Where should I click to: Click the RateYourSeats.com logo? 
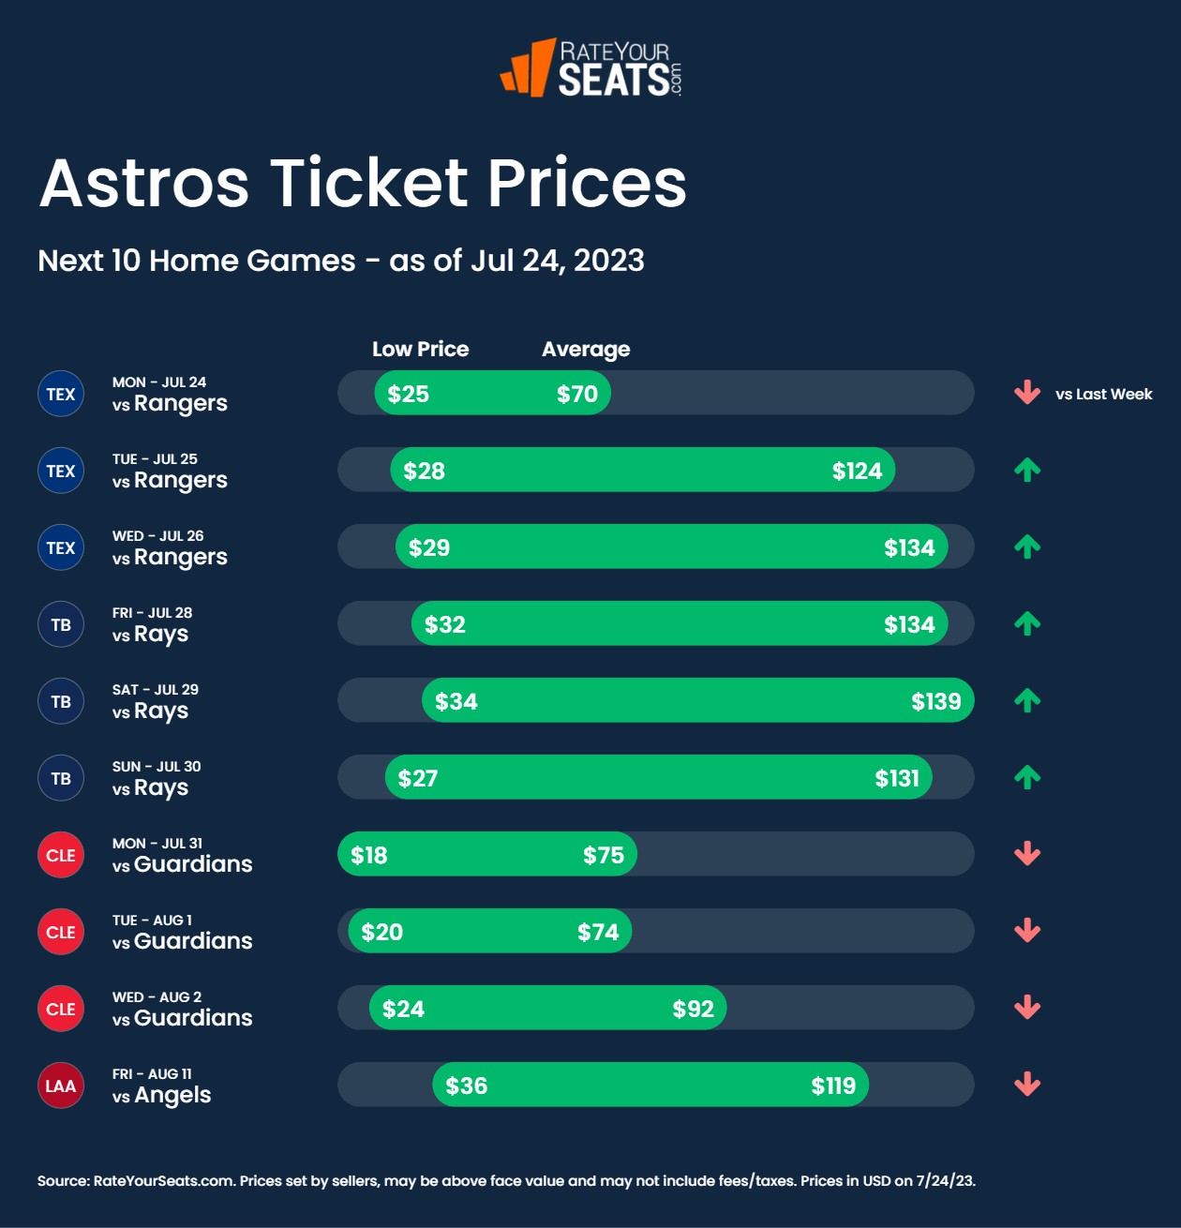(590, 67)
